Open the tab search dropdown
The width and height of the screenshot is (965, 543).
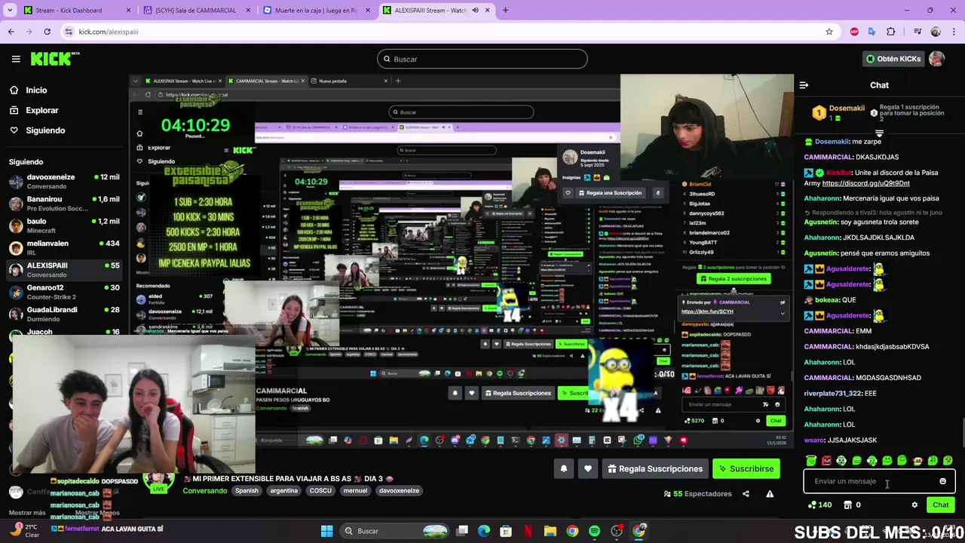[9, 11]
